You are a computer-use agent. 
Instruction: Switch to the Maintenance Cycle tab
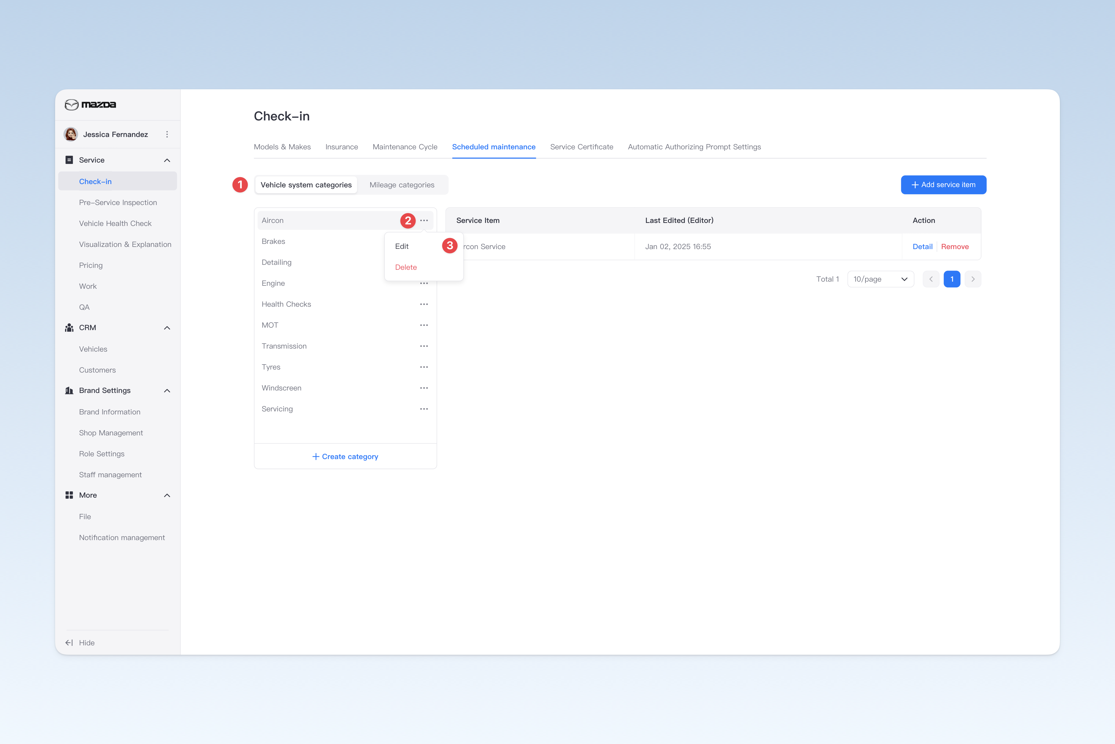(x=405, y=147)
